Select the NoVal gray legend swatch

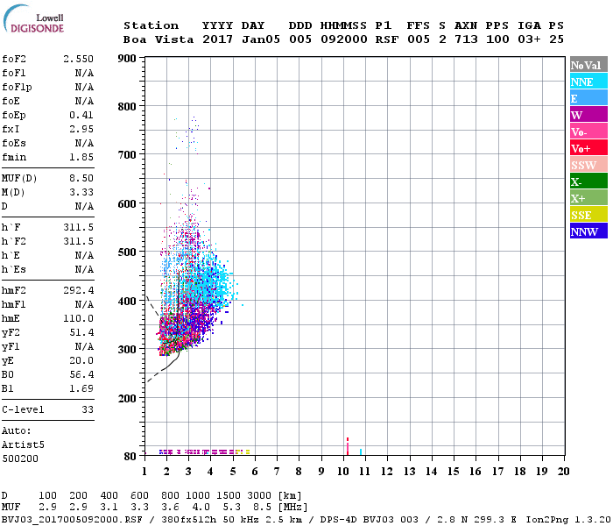(x=588, y=65)
